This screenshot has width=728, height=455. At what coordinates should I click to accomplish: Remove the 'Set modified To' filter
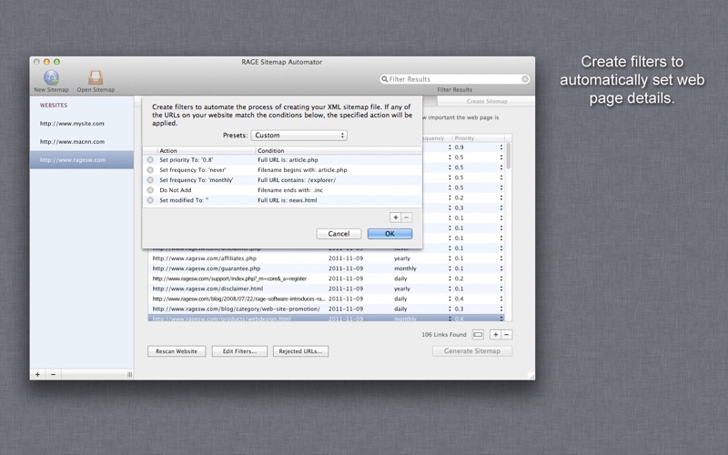tap(150, 200)
